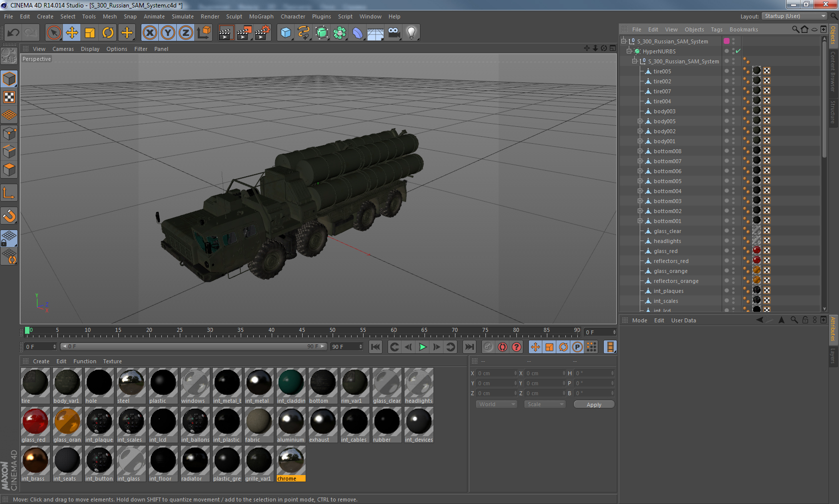Open the Layout dropdown
The image size is (839, 504).
pos(795,16)
